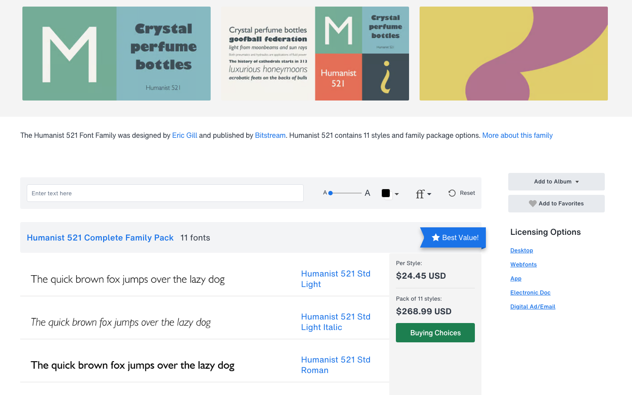Select the ff ligatures settings icon
This screenshot has height=395, width=632.
pyautogui.click(x=420, y=194)
